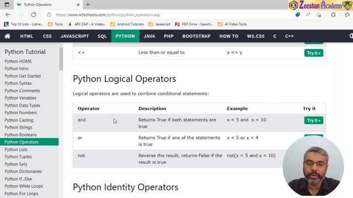Close the Python Operators browser tab
353x198 pixels.
(78, 4)
